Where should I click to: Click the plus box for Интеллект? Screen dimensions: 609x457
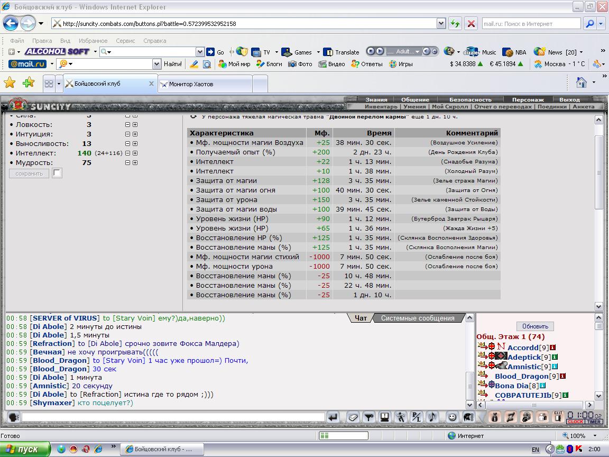135,153
